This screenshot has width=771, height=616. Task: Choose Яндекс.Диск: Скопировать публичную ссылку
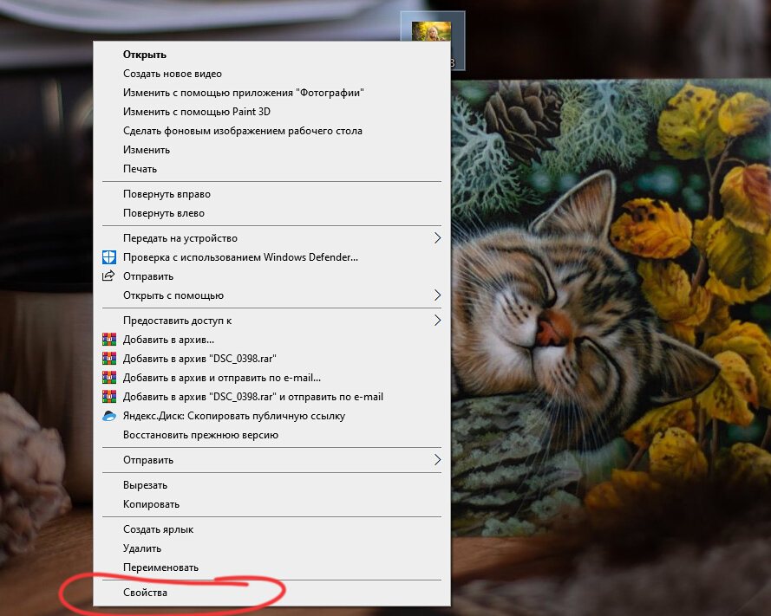click(x=271, y=416)
